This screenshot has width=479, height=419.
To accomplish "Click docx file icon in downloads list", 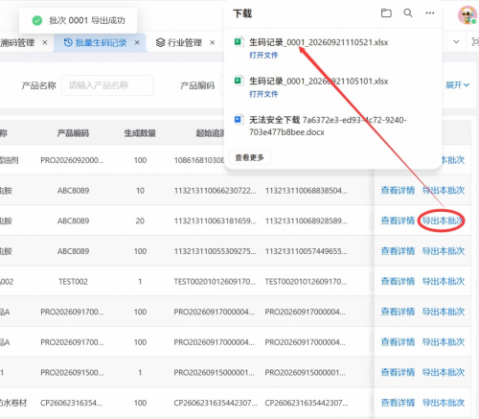I will click(239, 120).
